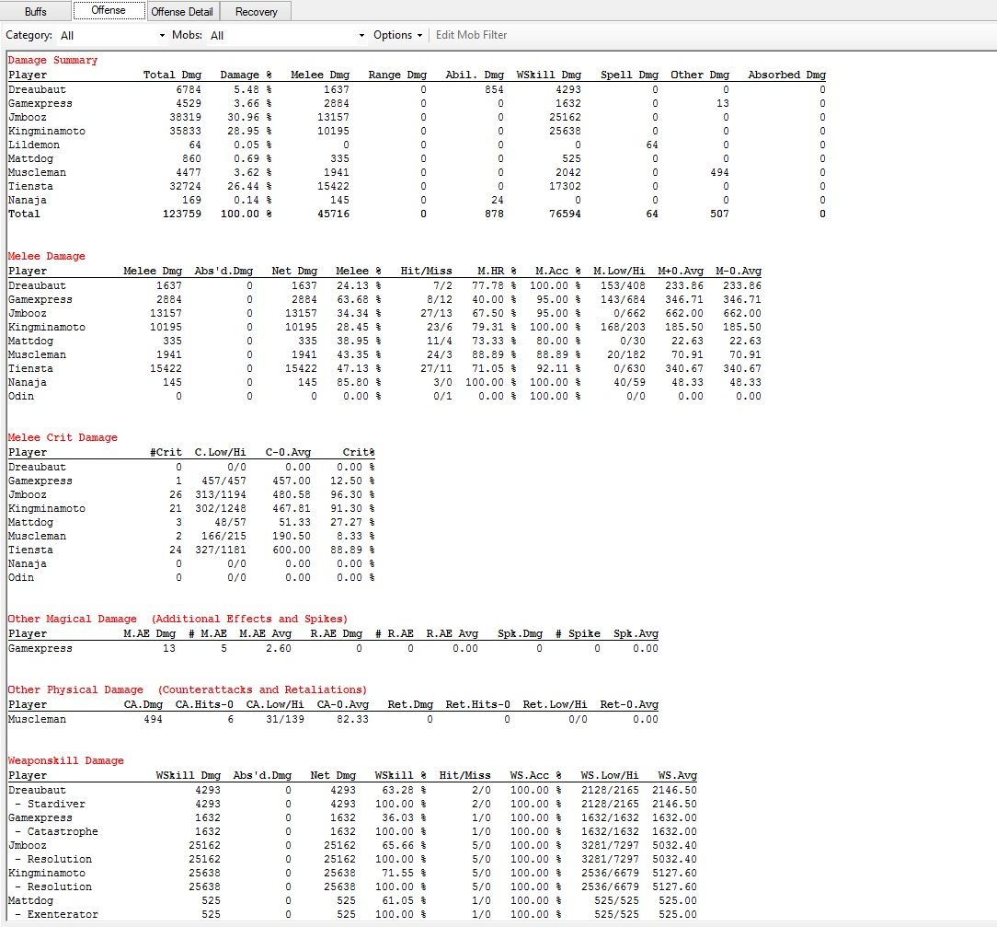Click Muscleman in Other Physical Damage table

37,719
